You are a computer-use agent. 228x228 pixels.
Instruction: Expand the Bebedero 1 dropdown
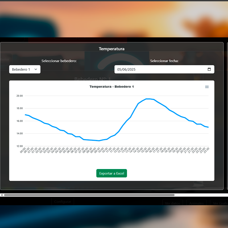(x=25, y=69)
